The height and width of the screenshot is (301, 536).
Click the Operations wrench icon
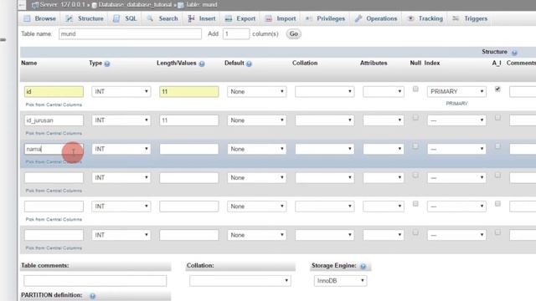358,18
